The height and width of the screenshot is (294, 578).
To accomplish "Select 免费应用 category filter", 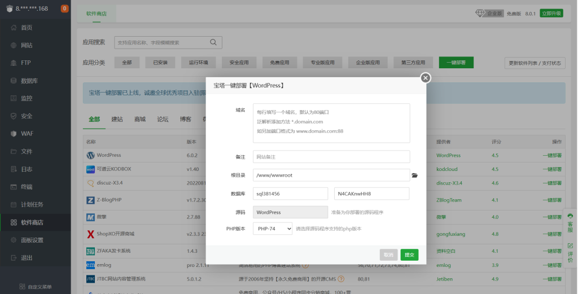I will tap(279, 62).
